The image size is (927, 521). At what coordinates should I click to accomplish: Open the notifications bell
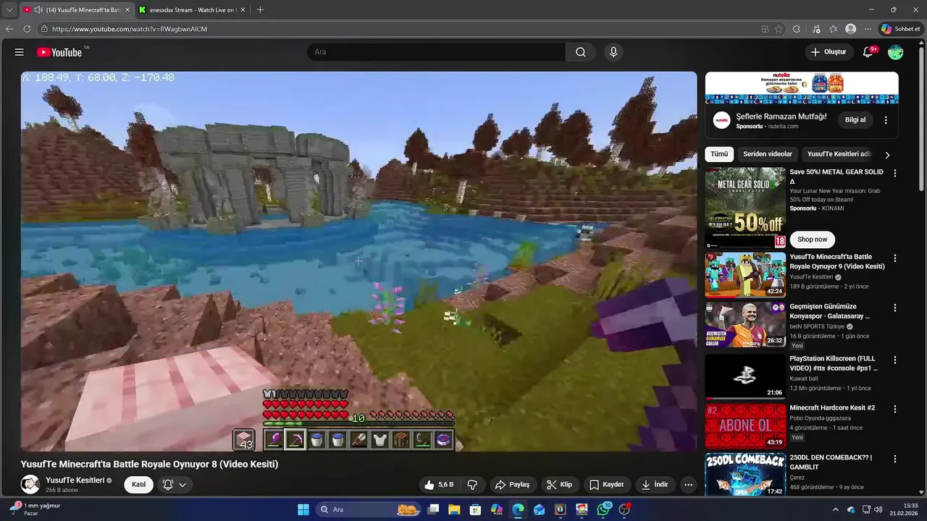pyautogui.click(x=868, y=52)
